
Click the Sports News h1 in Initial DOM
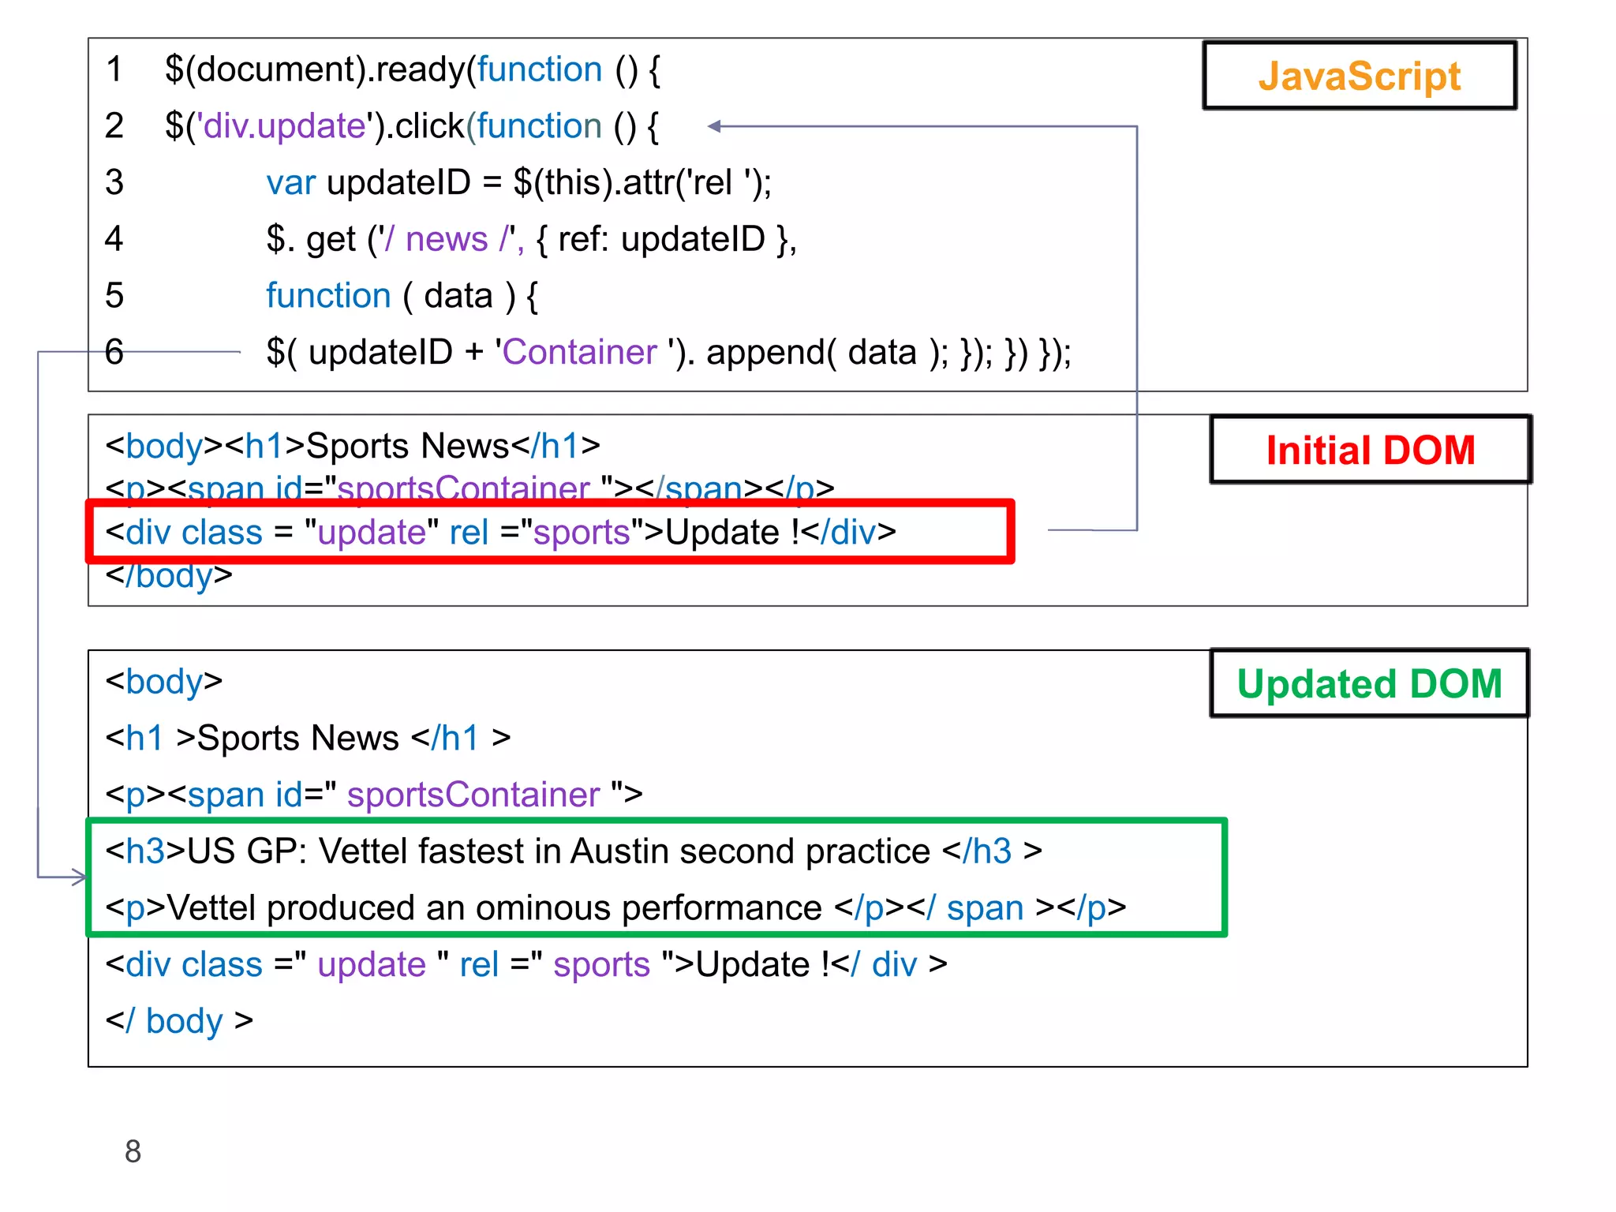407,446
